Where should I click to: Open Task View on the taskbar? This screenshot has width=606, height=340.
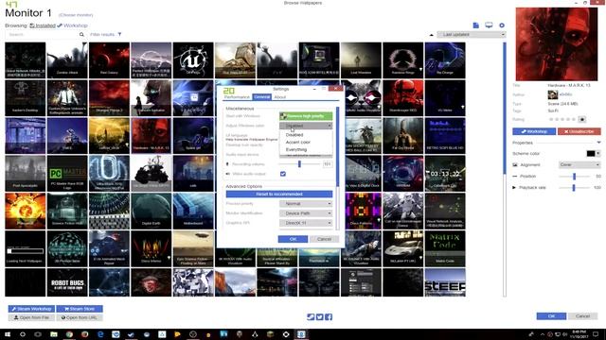[38, 334]
